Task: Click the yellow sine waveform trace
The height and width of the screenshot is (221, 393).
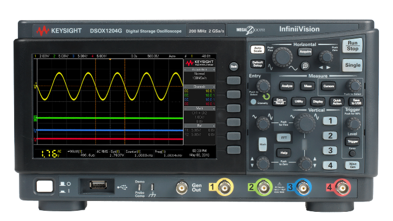Action: (x=110, y=87)
